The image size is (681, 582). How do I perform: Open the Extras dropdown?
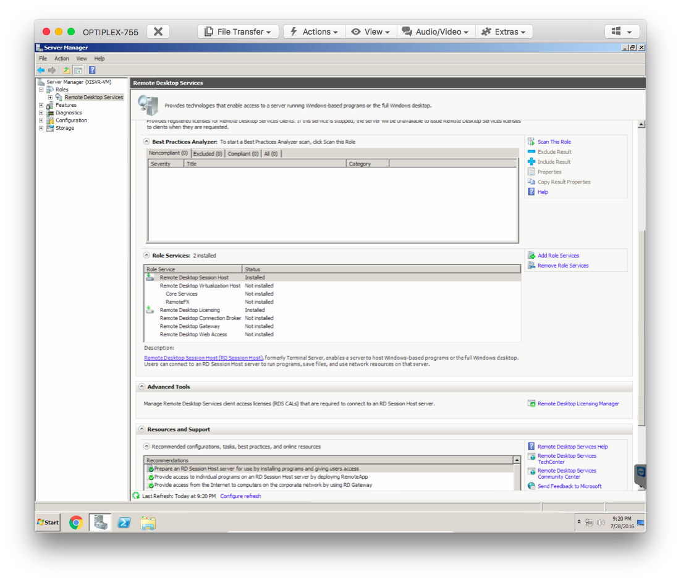pyautogui.click(x=504, y=32)
